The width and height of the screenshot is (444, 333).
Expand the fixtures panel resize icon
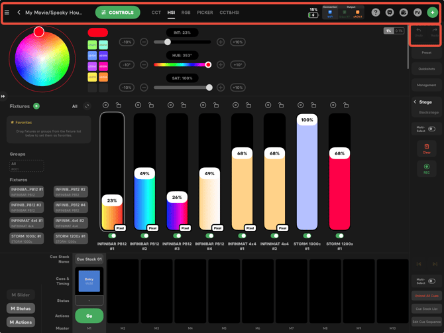tap(87, 106)
